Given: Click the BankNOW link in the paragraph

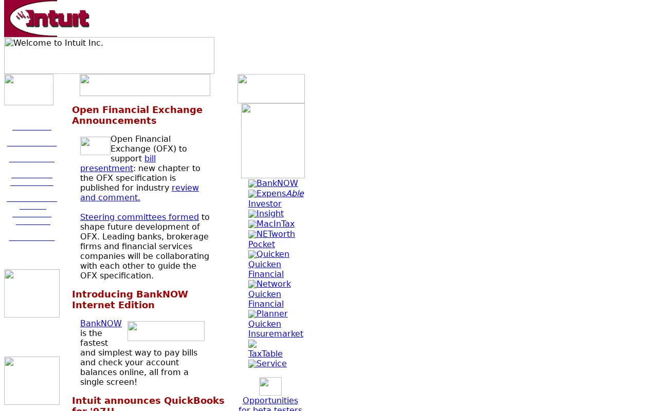Looking at the screenshot, I should (101, 324).
